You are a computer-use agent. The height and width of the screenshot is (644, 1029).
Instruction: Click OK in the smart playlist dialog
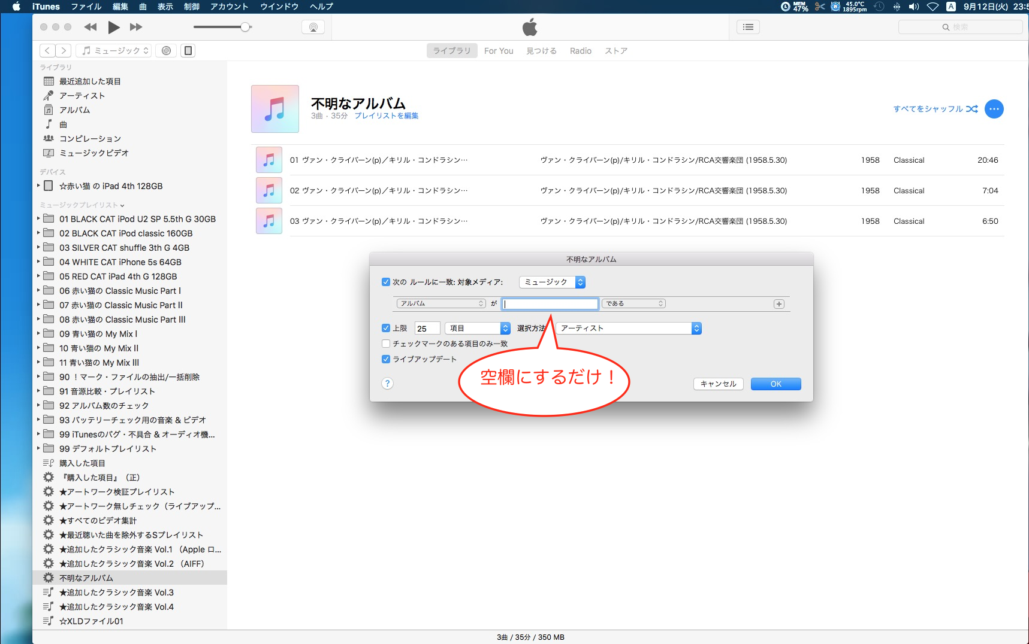(776, 384)
